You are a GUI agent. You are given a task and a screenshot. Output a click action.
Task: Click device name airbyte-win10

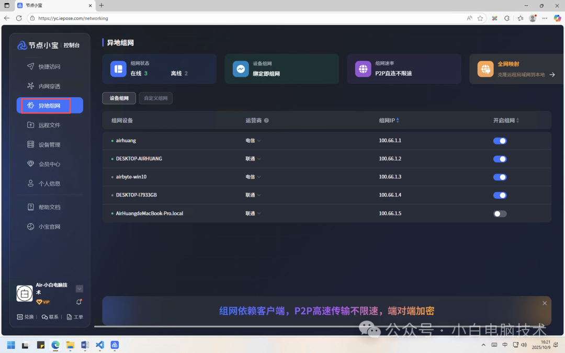click(131, 177)
